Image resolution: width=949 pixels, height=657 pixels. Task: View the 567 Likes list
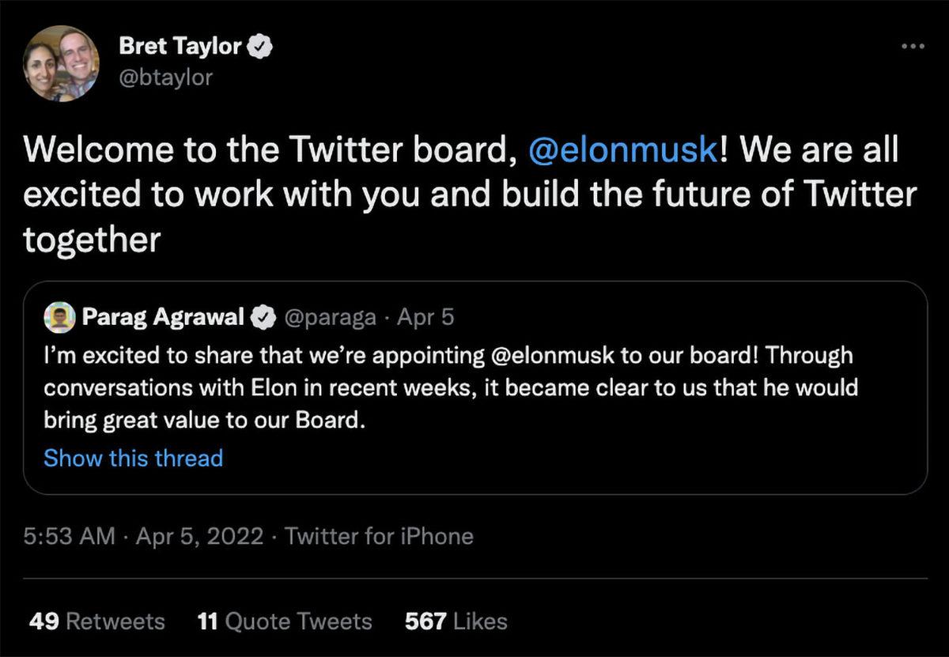[457, 621]
